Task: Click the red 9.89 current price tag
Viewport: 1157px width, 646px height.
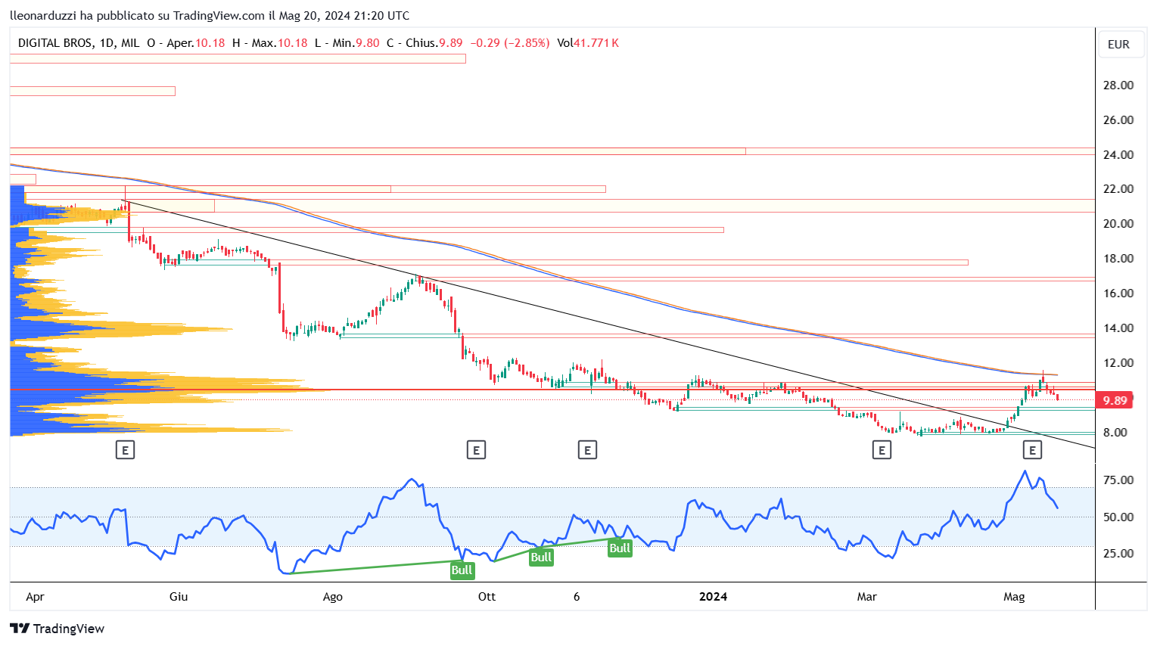Action: 1115,401
